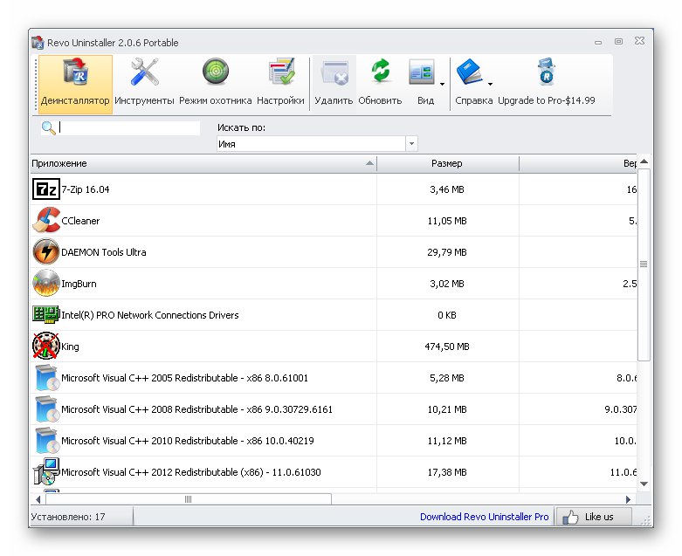The height and width of the screenshot is (556, 682).
Task: Select Visual C++ 2005 Redistributable icon
Action: tap(46, 378)
